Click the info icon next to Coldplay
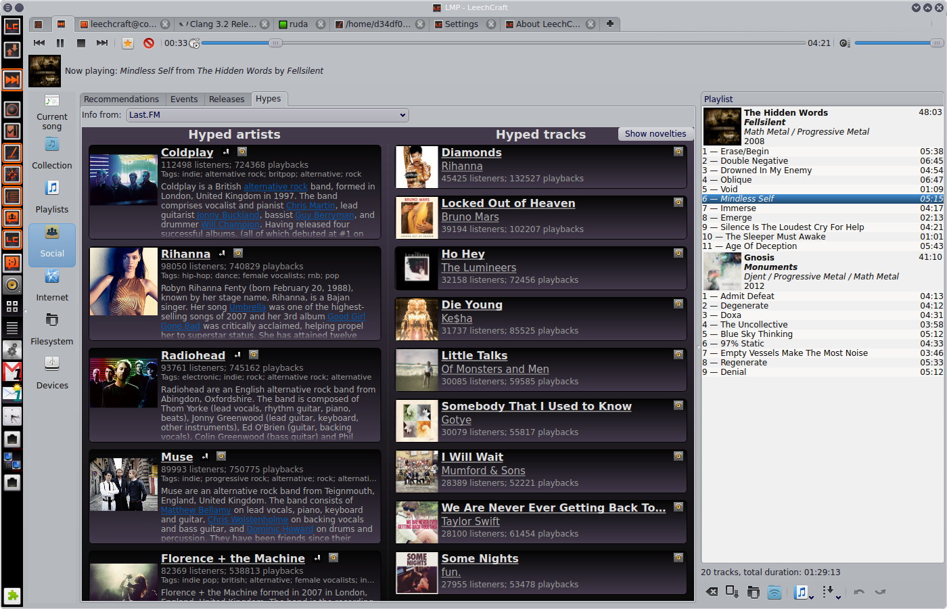The height and width of the screenshot is (609, 947). [242, 152]
